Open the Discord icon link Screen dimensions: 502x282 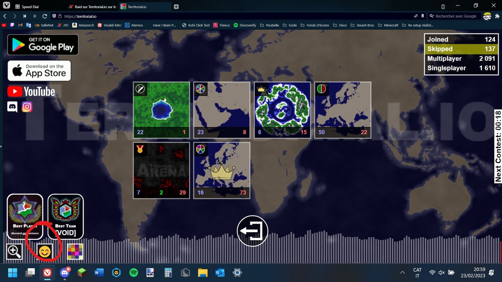click(12, 107)
